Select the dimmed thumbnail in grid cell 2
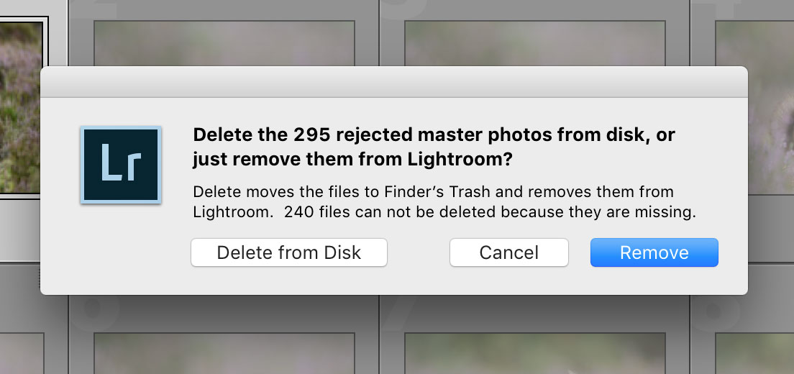This screenshot has height=374, width=794. 224,44
